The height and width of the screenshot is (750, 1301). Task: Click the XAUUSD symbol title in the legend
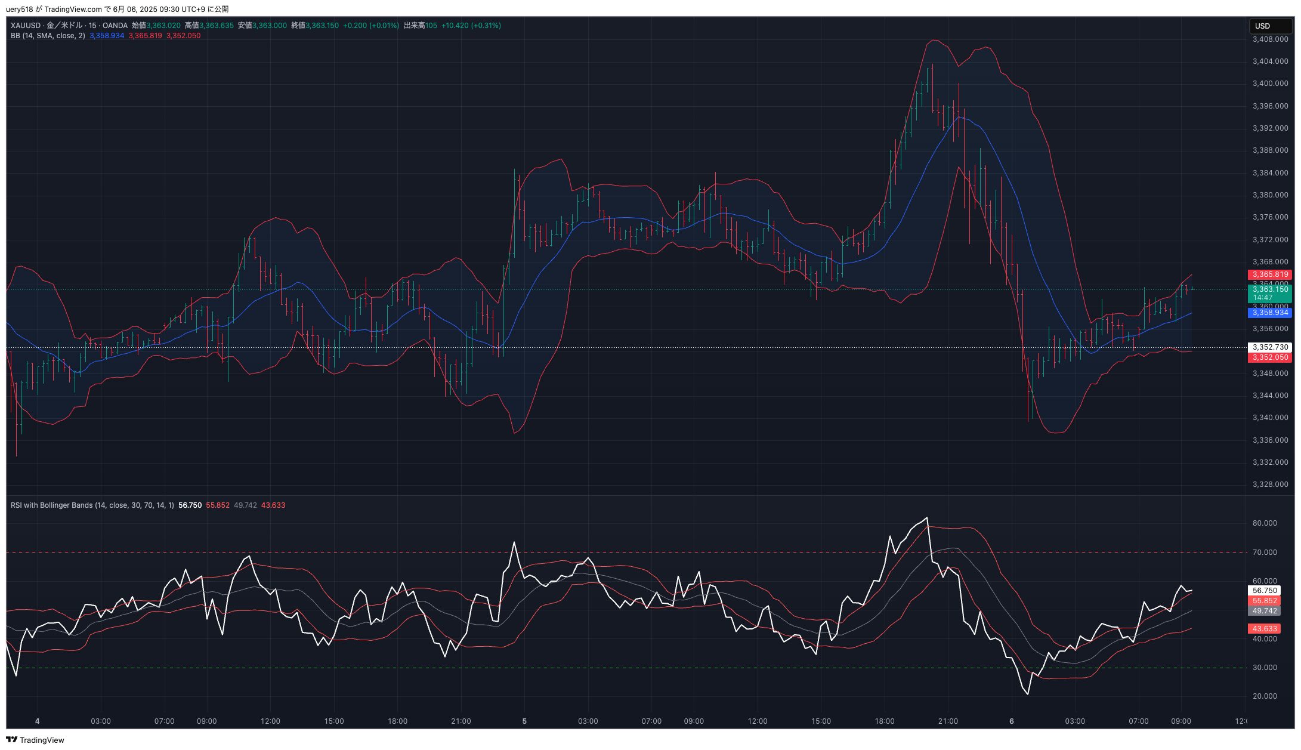[26, 26]
